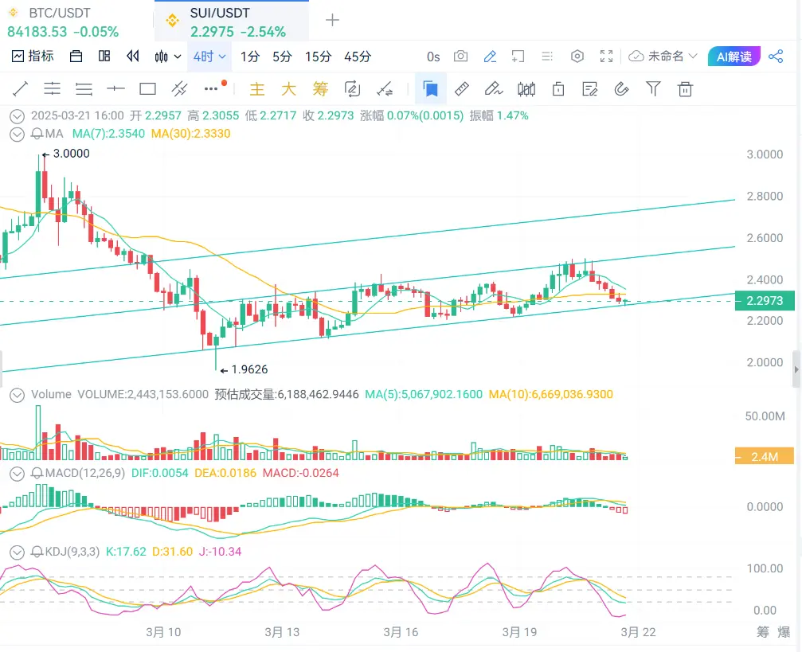
Task: Click the funnel filter icon
Action: (x=653, y=89)
